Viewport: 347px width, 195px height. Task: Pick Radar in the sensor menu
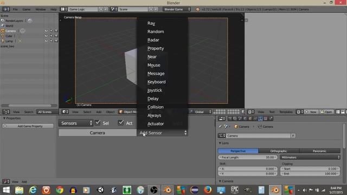click(153, 40)
